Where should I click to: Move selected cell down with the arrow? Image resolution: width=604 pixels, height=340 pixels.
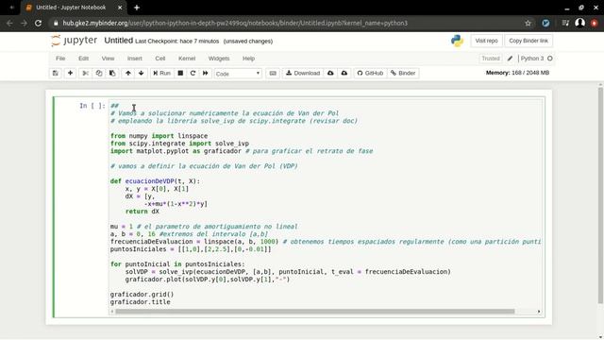click(141, 74)
